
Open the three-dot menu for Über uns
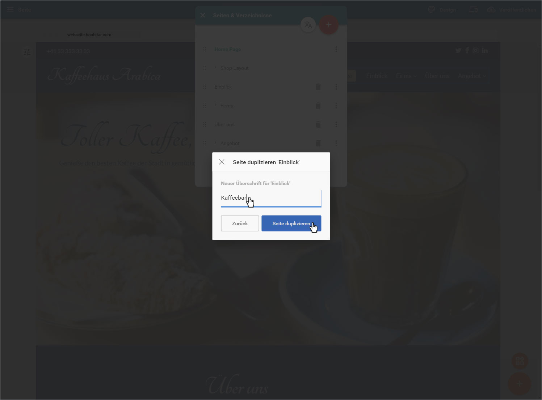click(336, 124)
